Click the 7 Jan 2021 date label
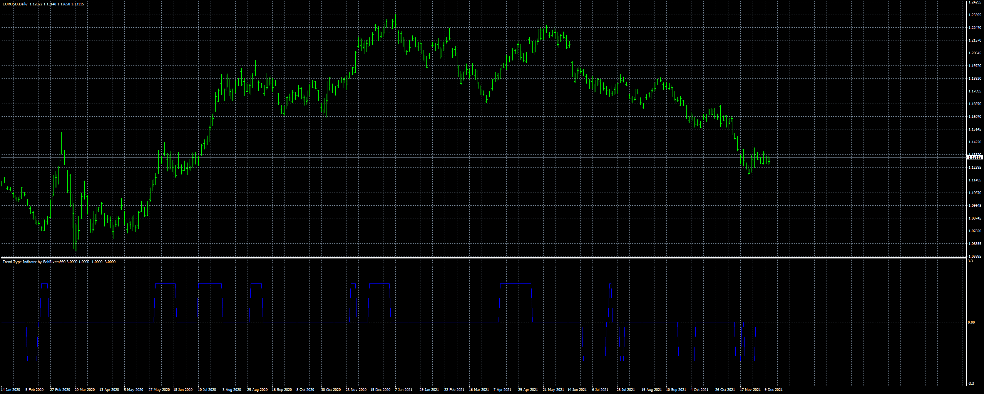Image resolution: width=984 pixels, height=394 pixels. pyautogui.click(x=404, y=390)
